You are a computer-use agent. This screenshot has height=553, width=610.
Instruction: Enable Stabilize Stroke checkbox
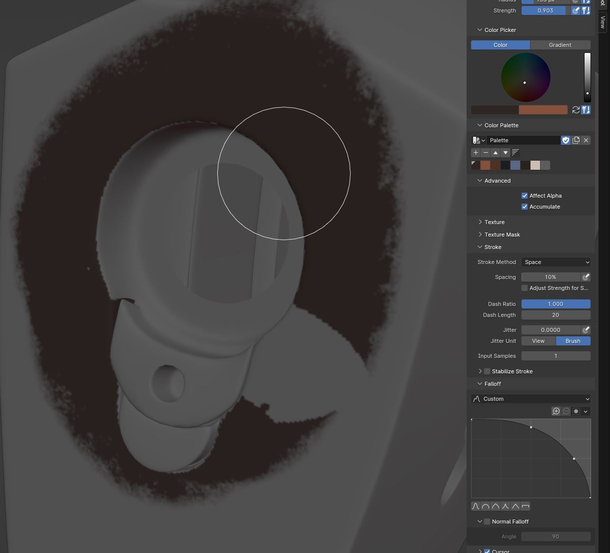coord(487,371)
